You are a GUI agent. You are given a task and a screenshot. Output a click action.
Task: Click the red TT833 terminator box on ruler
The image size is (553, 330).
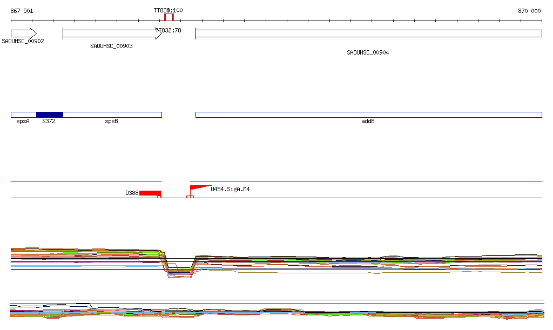coord(169,17)
